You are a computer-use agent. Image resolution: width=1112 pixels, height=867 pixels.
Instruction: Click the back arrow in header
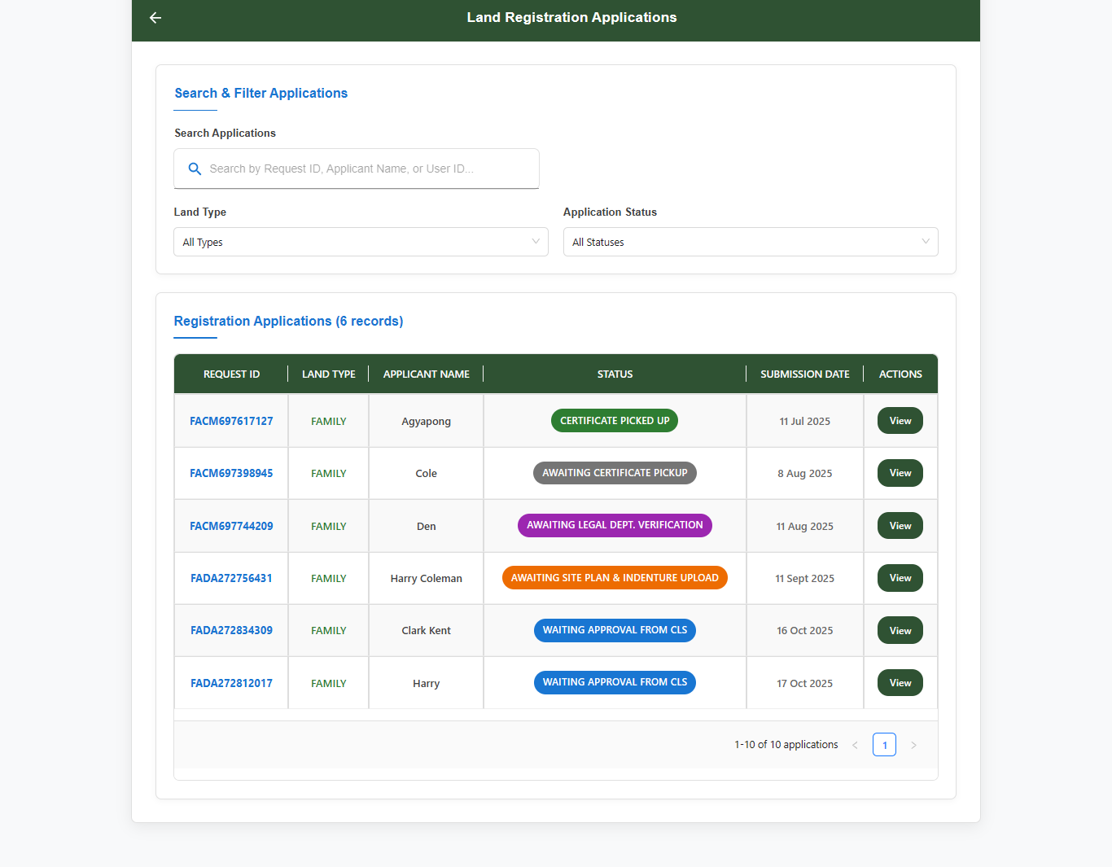tap(155, 18)
